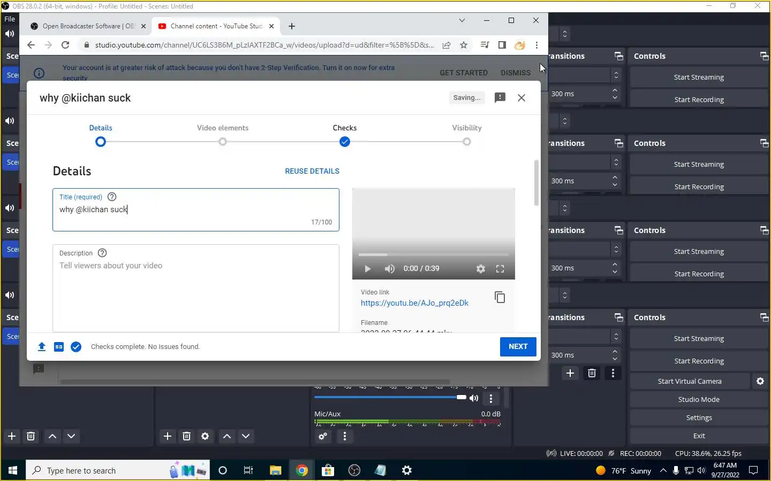Viewport: 771px width, 481px height.
Task: Open the OBS File menu
Action: point(10,19)
